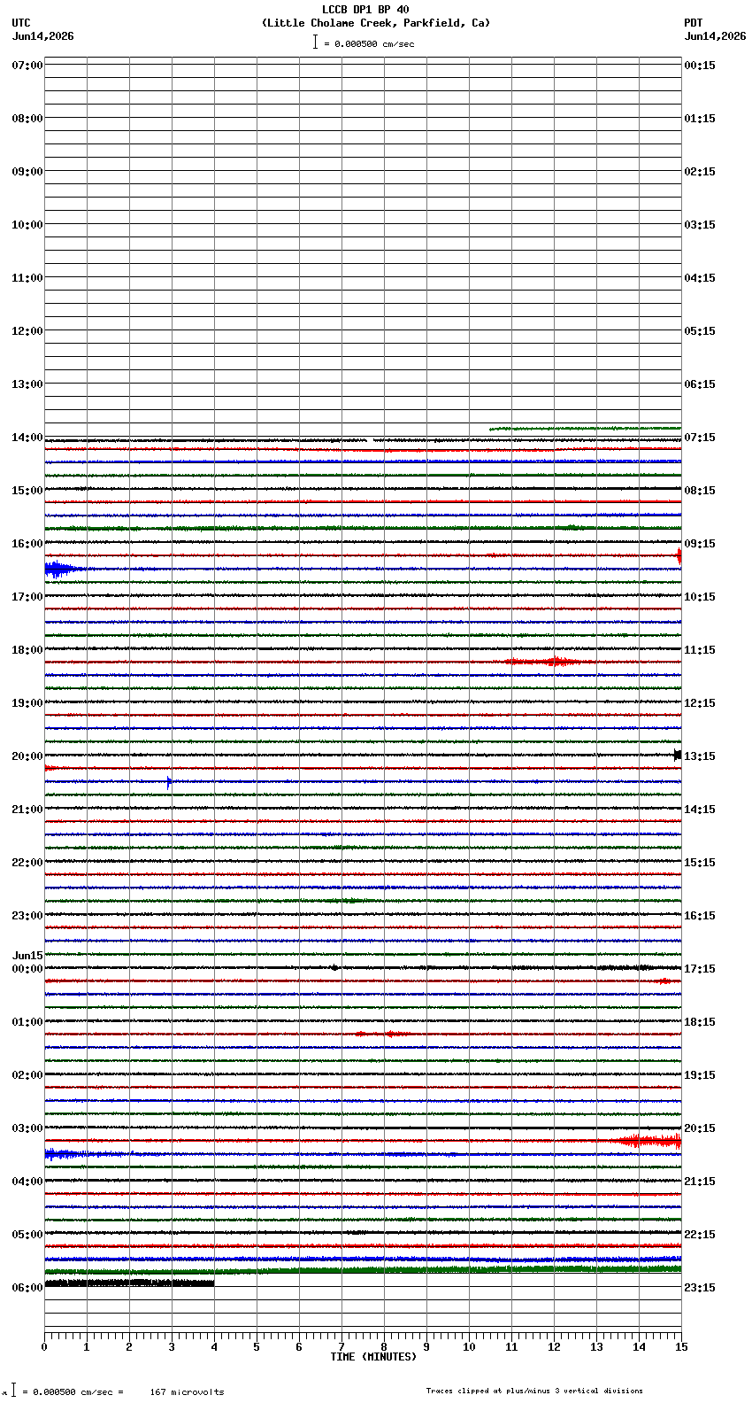Click the 06:00 UTC time label

tap(27, 1288)
